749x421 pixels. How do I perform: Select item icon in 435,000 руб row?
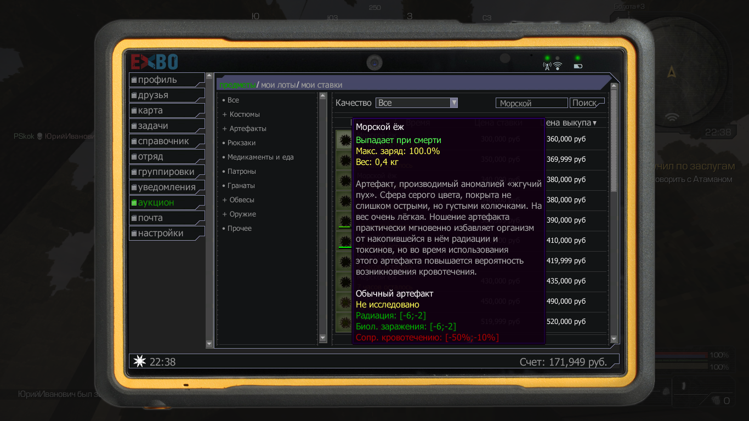(344, 281)
